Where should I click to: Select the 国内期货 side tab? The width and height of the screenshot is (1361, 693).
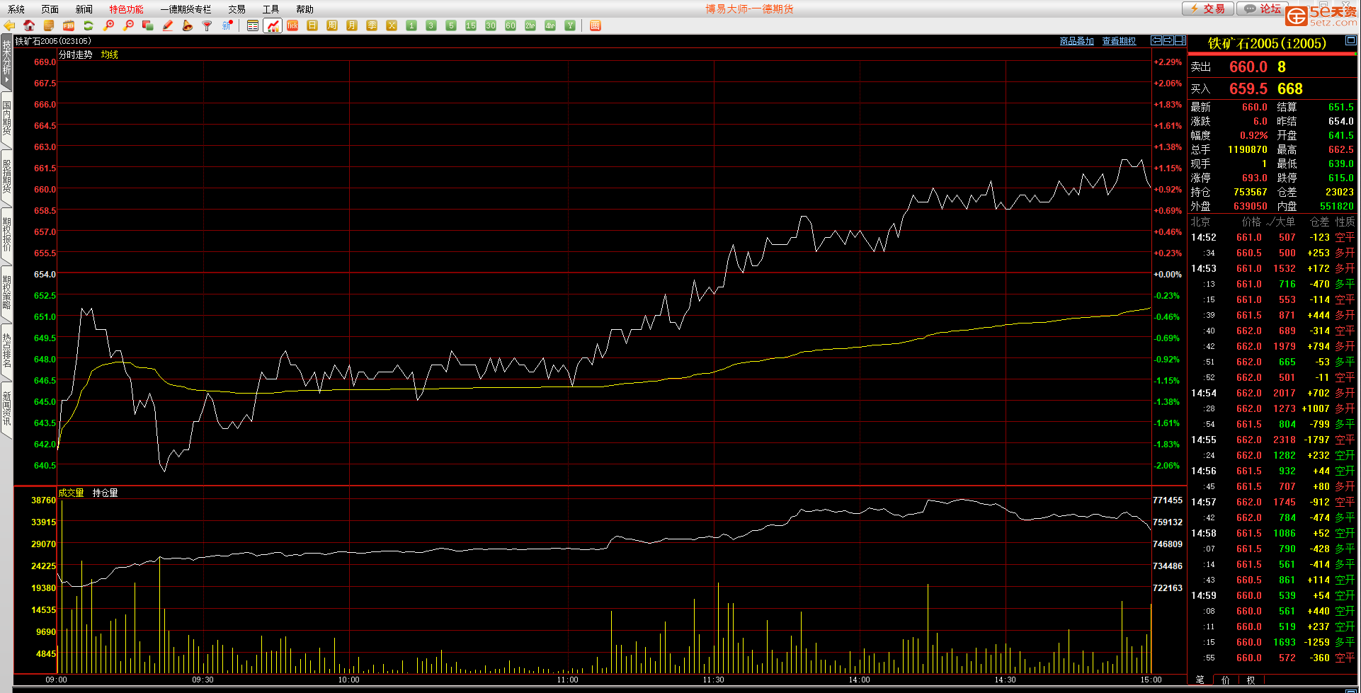[x=6, y=118]
